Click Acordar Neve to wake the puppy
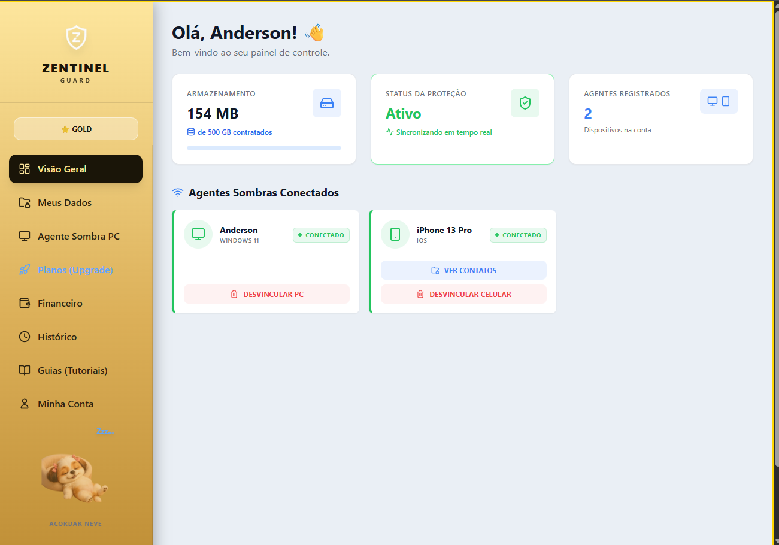Image resolution: width=779 pixels, height=545 pixels. 75,523
